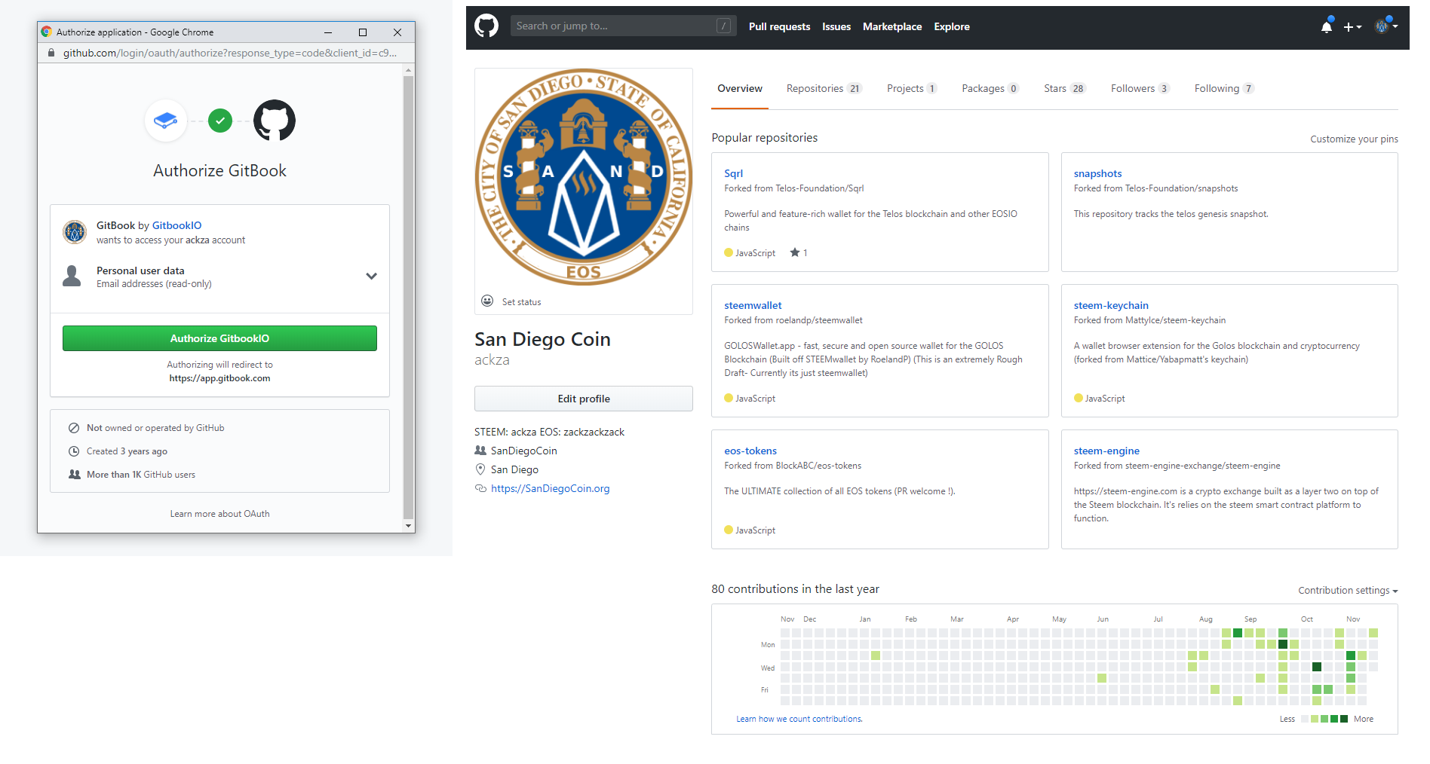Click the location pin icon beside San Diego
The height and width of the screenshot is (764, 1430).
[480, 469]
